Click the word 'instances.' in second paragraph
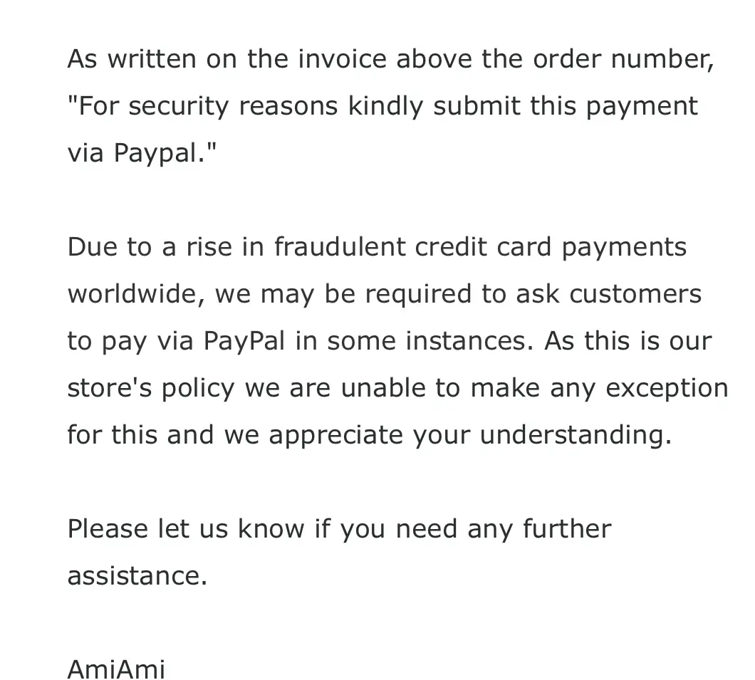Screen dimensions: 755x680 (470, 341)
